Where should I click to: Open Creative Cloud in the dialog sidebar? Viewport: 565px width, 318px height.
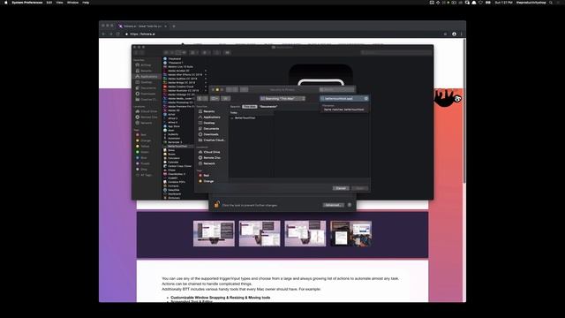214,140
